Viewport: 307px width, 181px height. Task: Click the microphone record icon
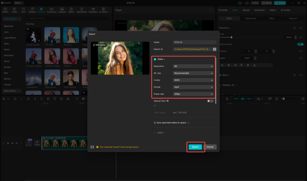click(227, 98)
